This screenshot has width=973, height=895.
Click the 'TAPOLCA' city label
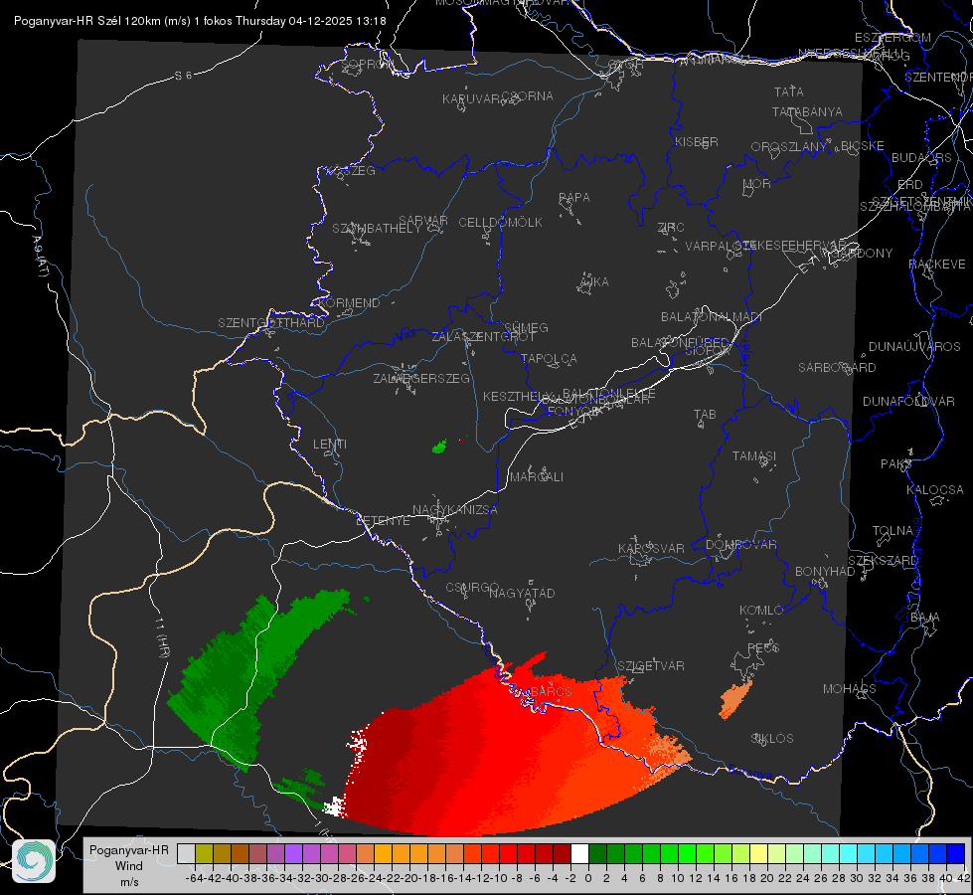[x=549, y=358]
